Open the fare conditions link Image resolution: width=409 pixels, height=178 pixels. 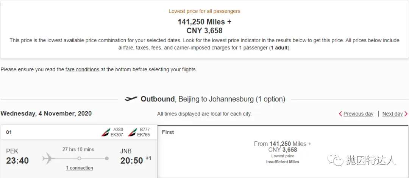[x=82, y=70]
